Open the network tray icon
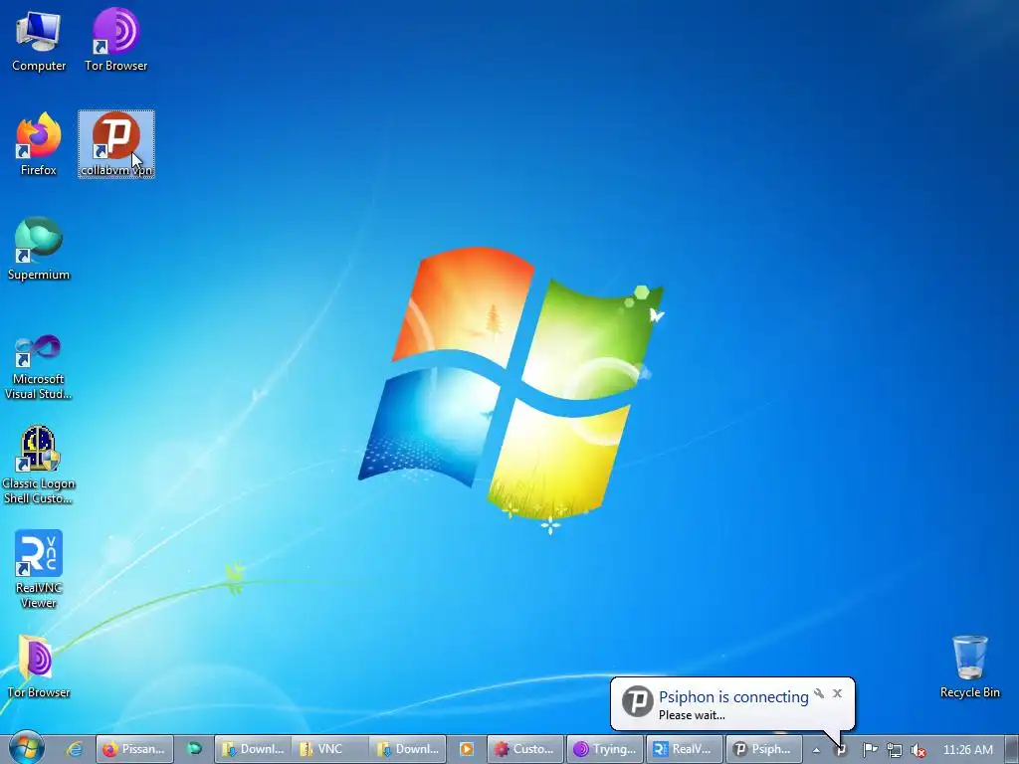 point(895,750)
